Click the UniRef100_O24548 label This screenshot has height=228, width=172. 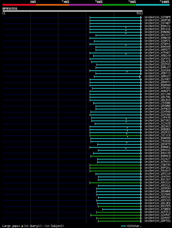(157, 112)
